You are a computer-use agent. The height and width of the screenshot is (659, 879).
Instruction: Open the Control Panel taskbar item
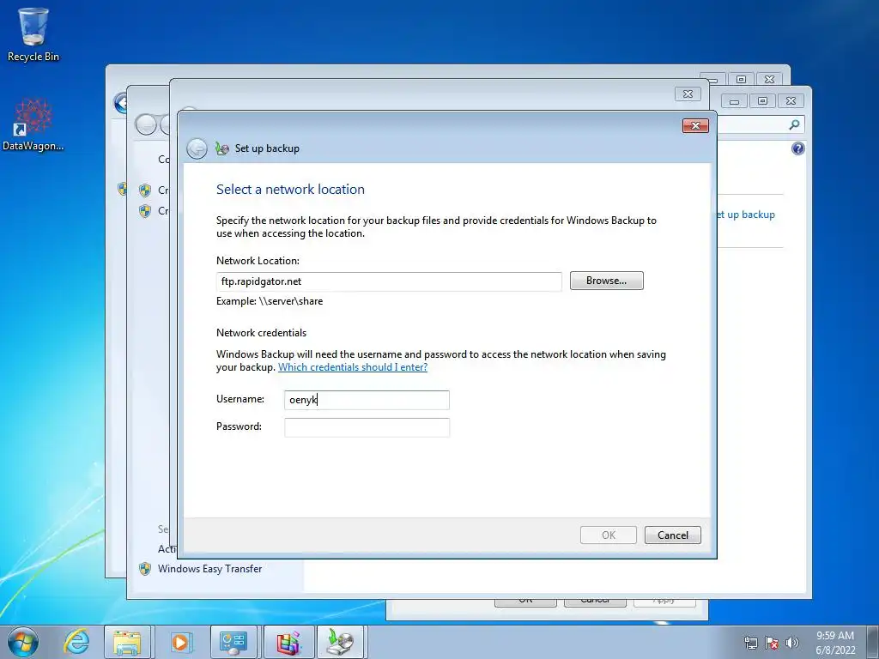click(x=233, y=642)
